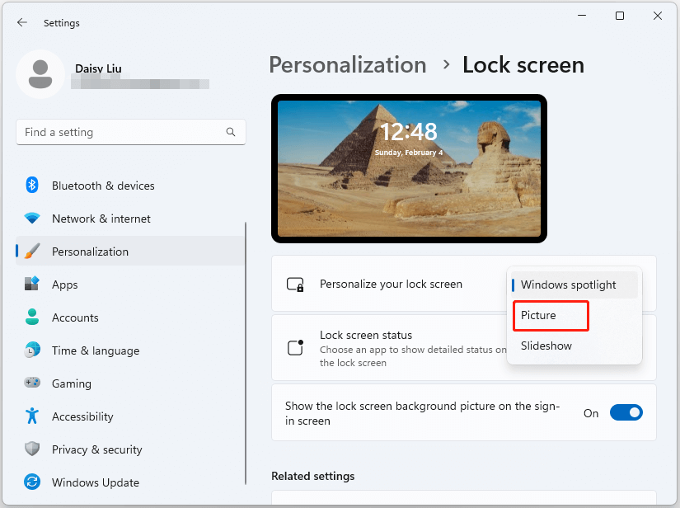The height and width of the screenshot is (508, 680).
Task: Click the Privacy & security shield icon
Action: (x=32, y=449)
